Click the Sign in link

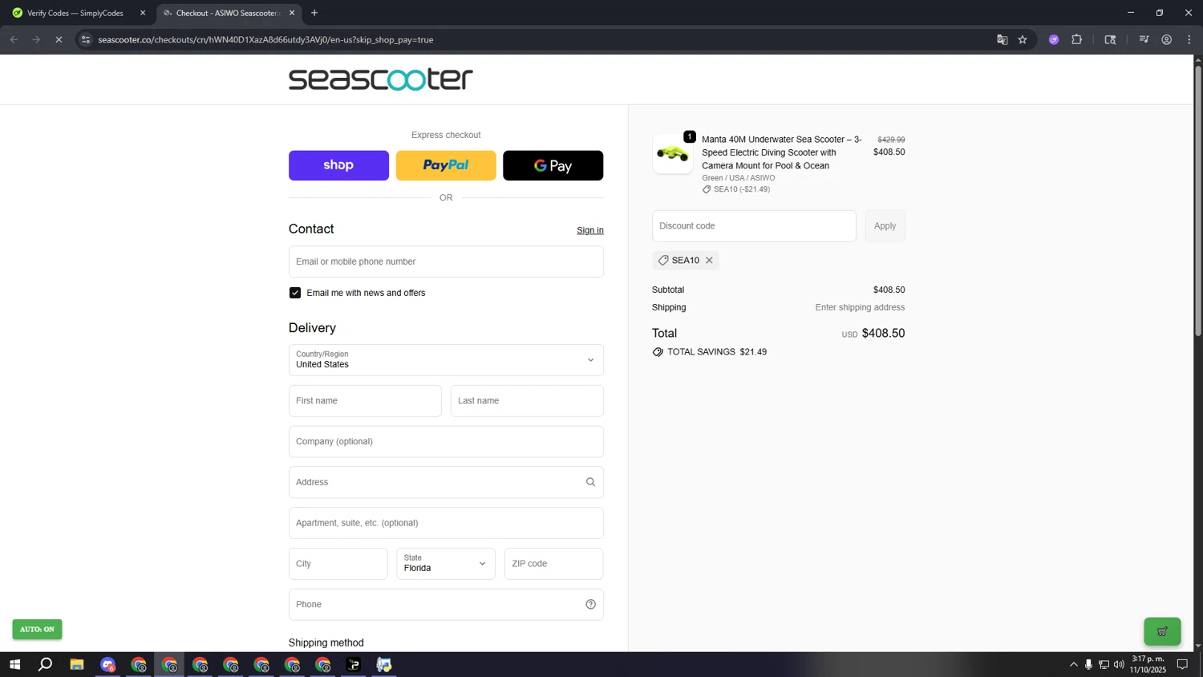590,230
